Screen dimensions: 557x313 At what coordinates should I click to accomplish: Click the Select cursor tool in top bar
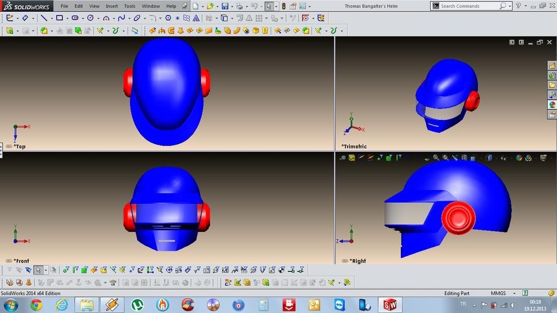click(269, 6)
